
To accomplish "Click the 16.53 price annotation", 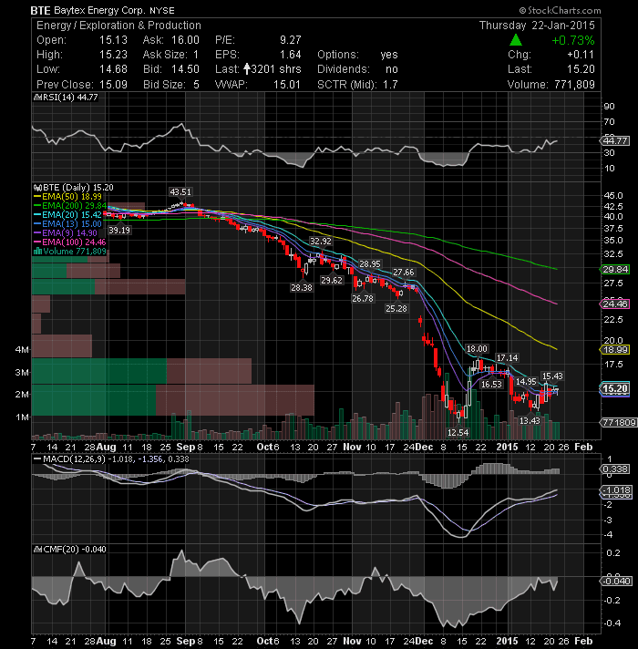I will point(491,385).
